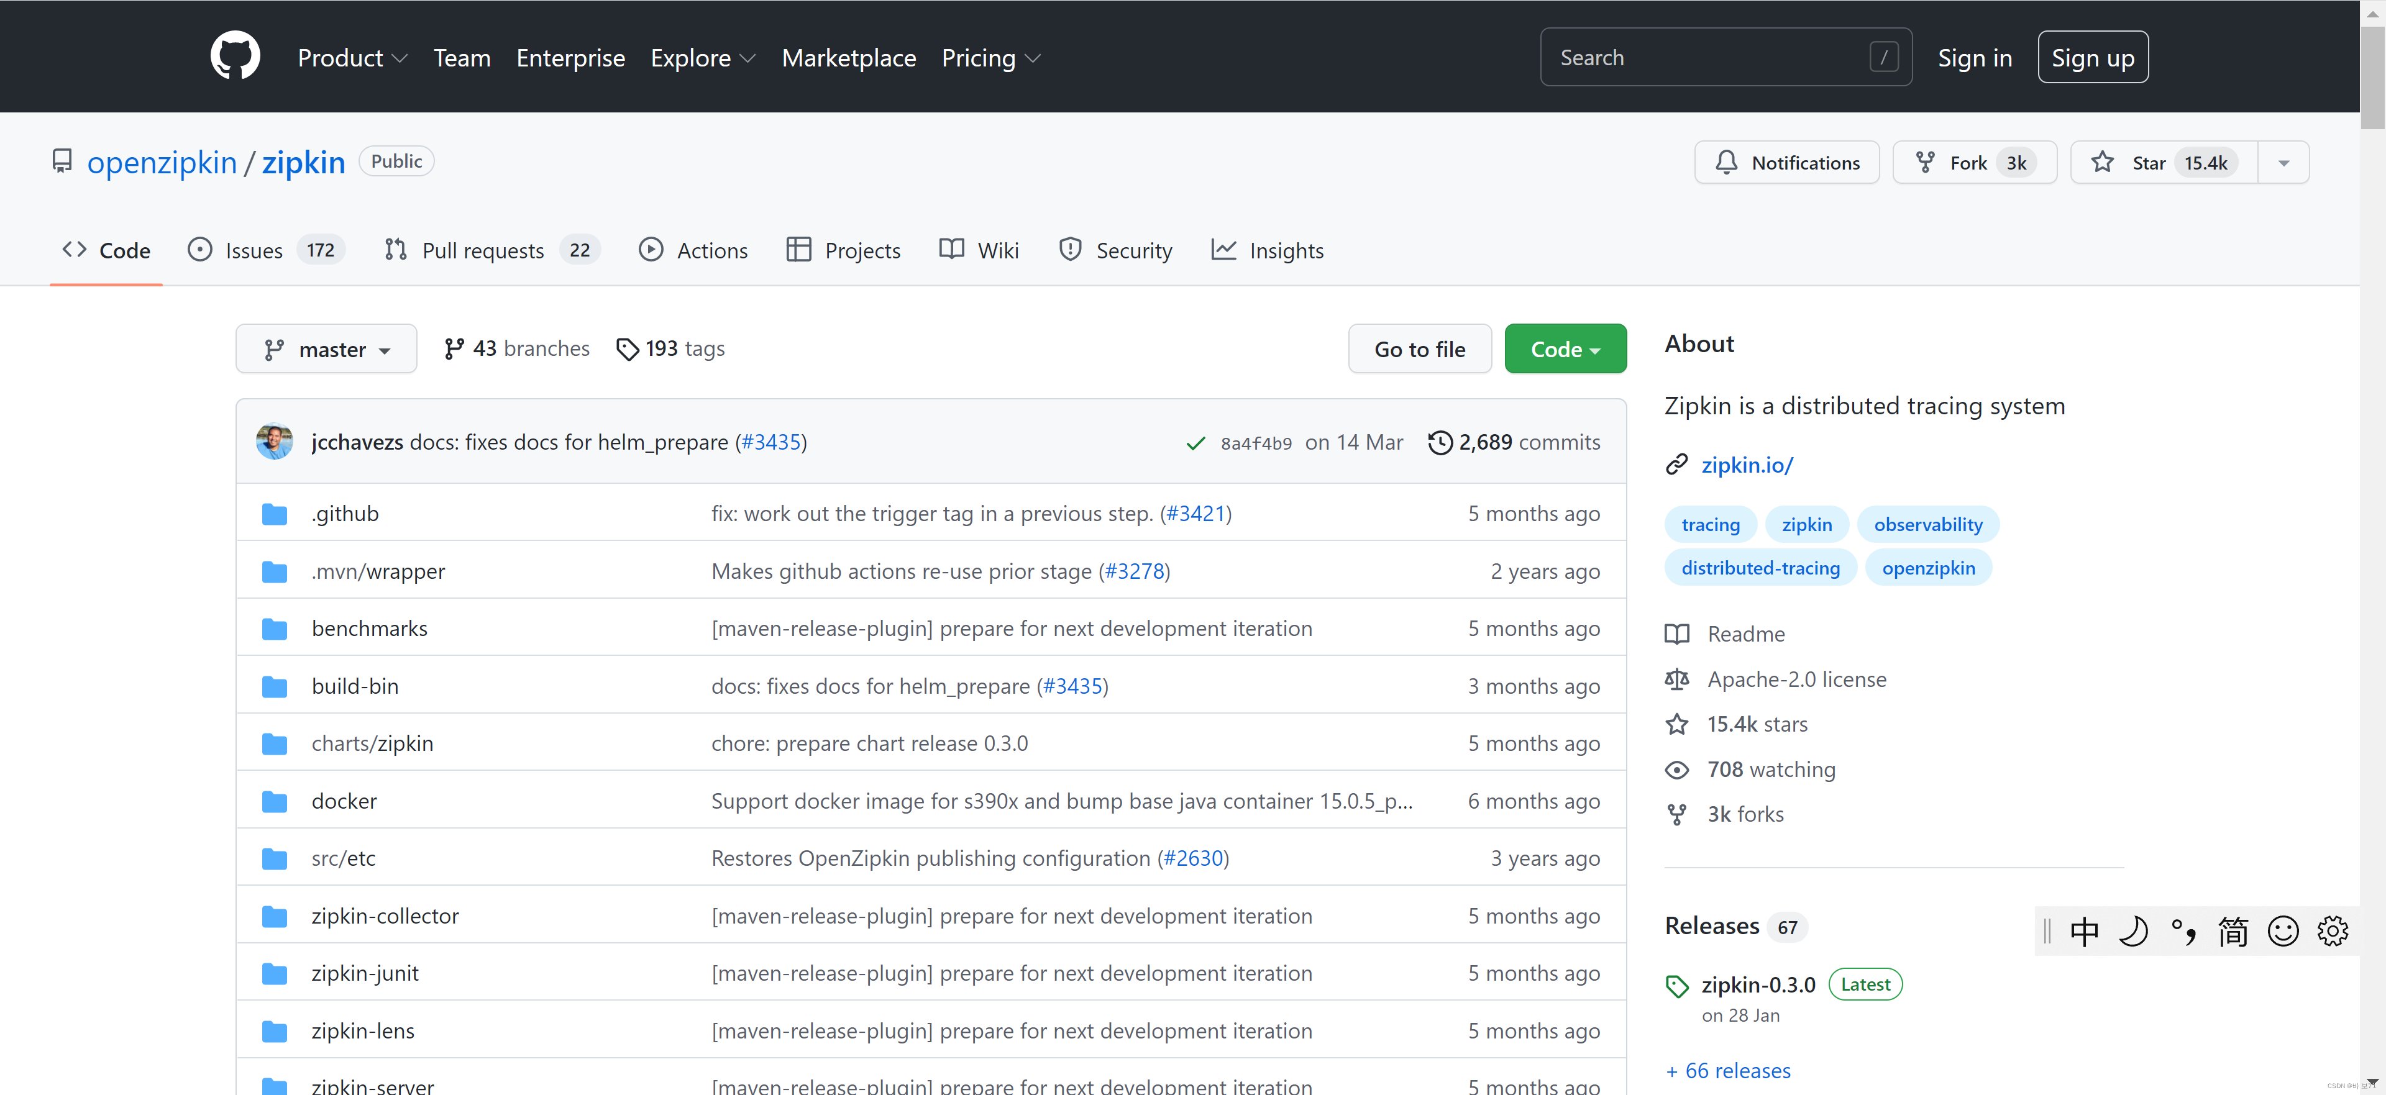This screenshot has height=1095, width=2386.
Task: Toggle the IME moon mode icon
Action: click(2133, 930)
